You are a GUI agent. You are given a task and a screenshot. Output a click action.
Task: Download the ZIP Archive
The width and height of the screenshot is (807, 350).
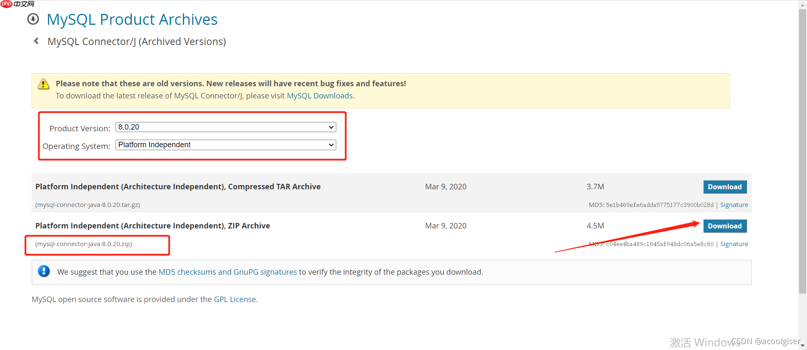click(725, 226)
